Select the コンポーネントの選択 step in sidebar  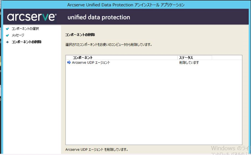pos(25,29)
